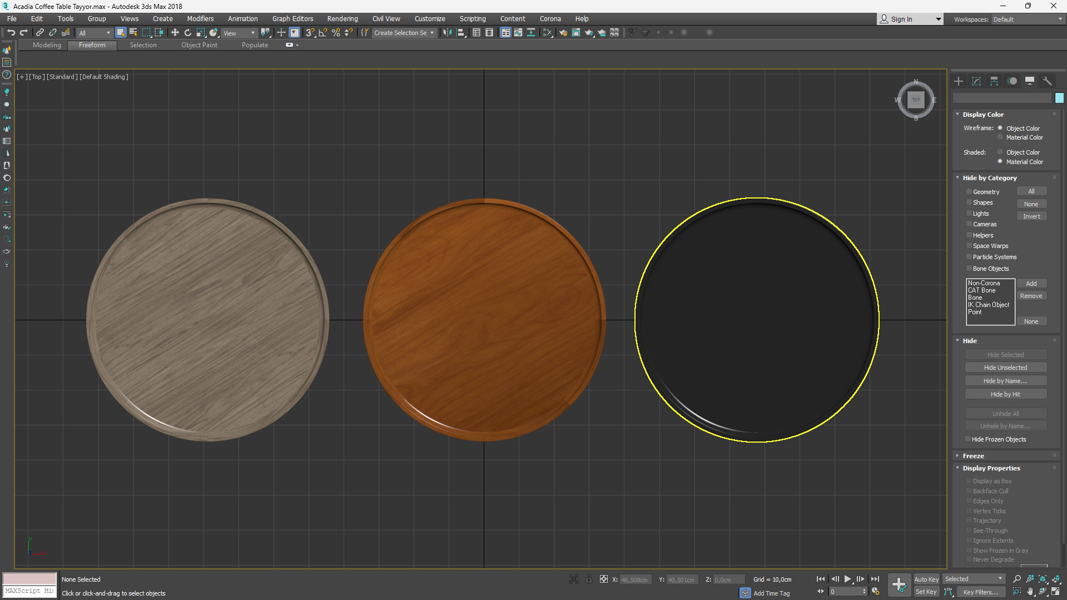Open the selection filter All dropdown
This screenshot has height=600, width=1067.
point(94,33)
